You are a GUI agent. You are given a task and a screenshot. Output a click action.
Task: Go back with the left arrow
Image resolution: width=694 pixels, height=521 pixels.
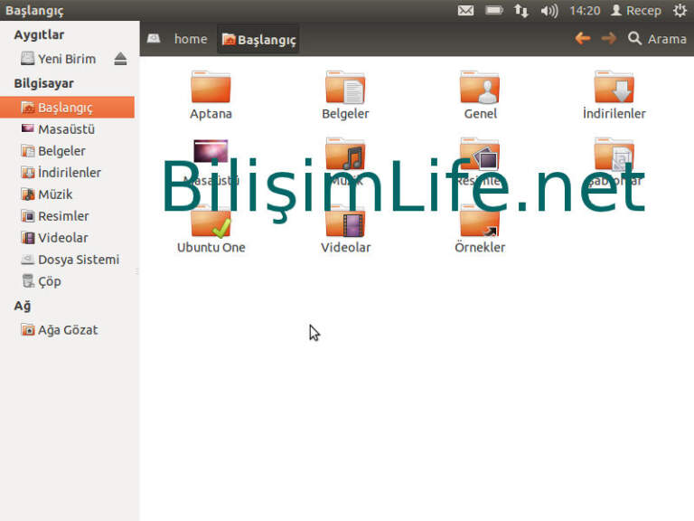tap(583, 38)
